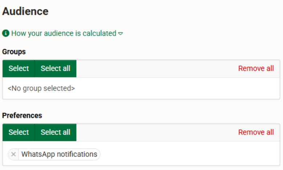The image size is (283, 170).
Task: Click Select button under Groups
Action: pos(19,69)
